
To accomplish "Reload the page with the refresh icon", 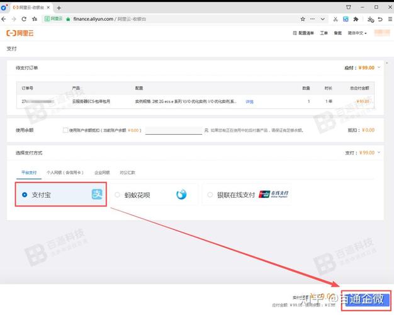I will pyautogui.click(x=24, y=19).
